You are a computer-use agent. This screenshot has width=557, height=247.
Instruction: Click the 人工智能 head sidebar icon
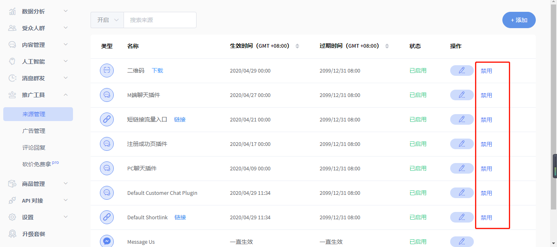(x=12, y=62)
